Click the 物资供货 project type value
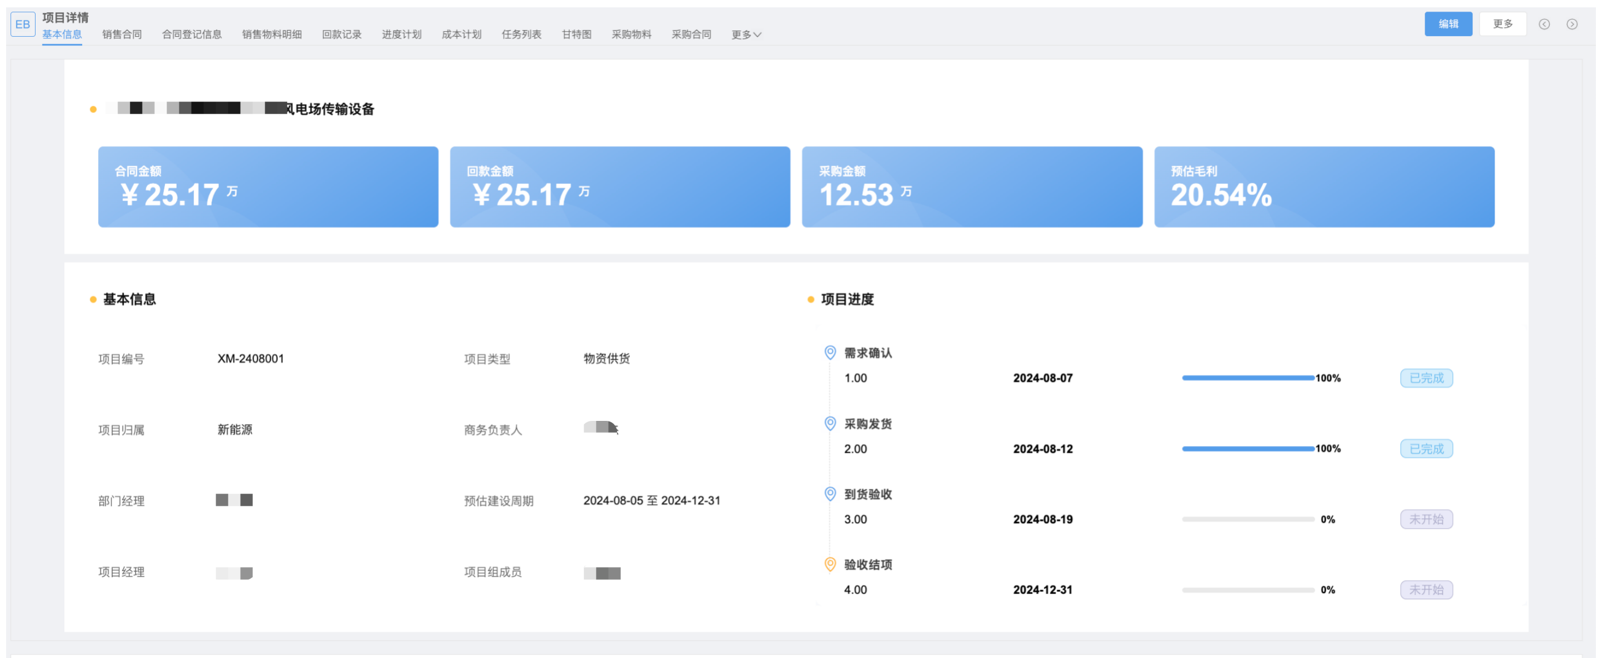1602x658 pixels. (607, 359)
